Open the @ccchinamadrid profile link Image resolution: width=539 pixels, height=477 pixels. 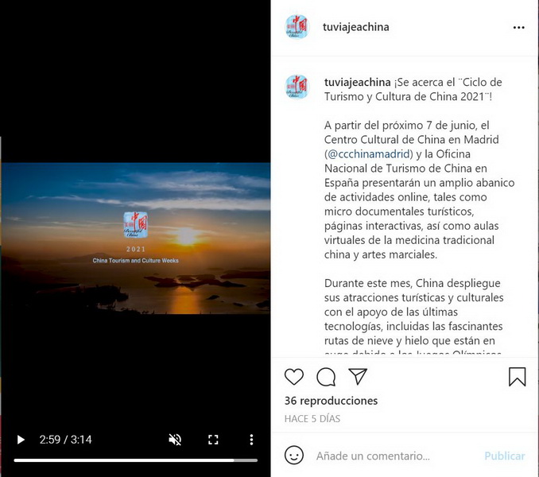(x=369, y=154)
